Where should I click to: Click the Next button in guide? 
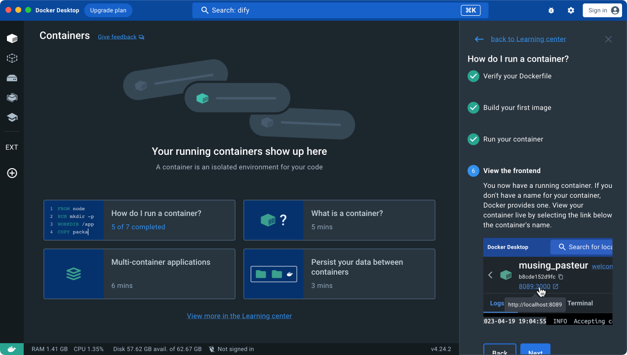535,350
